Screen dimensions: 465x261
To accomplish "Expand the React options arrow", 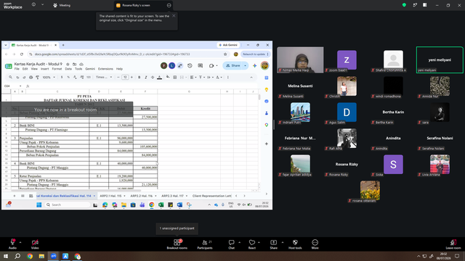I will [x=259, y=242].
